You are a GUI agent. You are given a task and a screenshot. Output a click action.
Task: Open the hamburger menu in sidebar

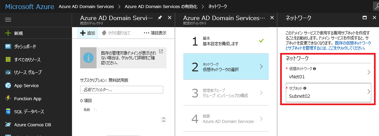[8, 20]
